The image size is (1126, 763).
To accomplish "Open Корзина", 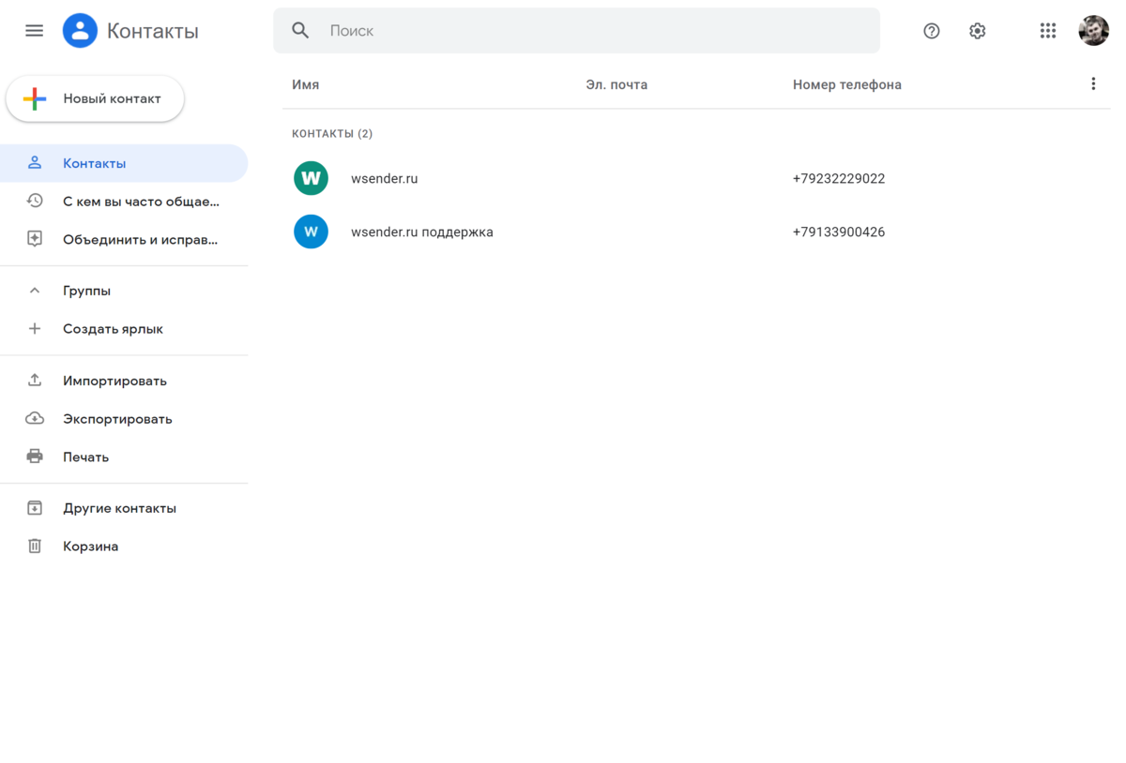I will coord(124,546).
